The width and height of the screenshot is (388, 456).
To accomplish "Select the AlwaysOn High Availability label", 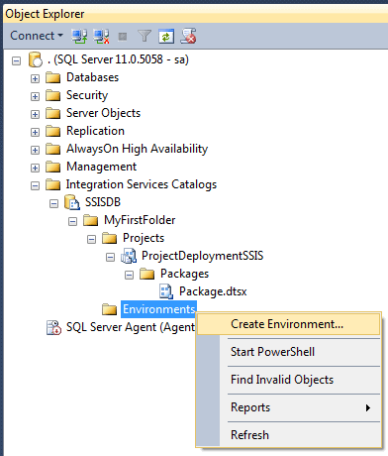I will (x=138, y=149).
